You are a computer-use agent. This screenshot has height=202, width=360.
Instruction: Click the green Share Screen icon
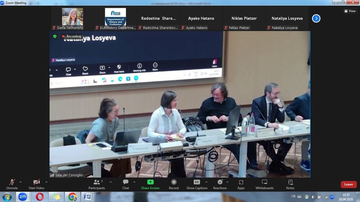[x=150, y=182]
